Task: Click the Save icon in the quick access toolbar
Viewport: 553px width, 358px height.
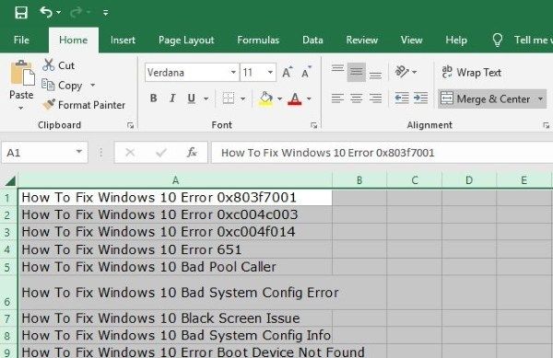Action: (x=21, y=13)
